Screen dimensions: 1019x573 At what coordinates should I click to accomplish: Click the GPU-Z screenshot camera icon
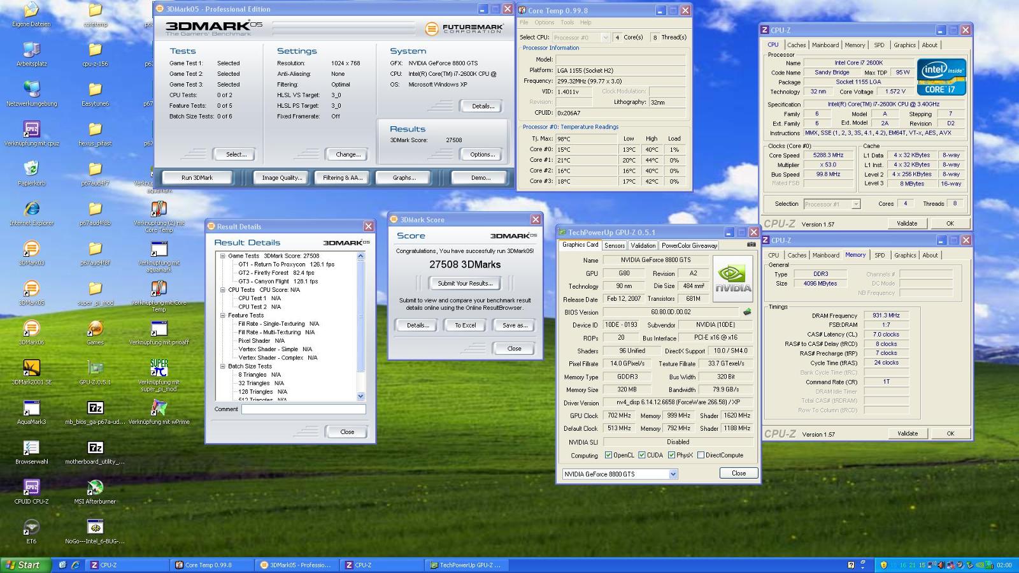click(752, 245)
